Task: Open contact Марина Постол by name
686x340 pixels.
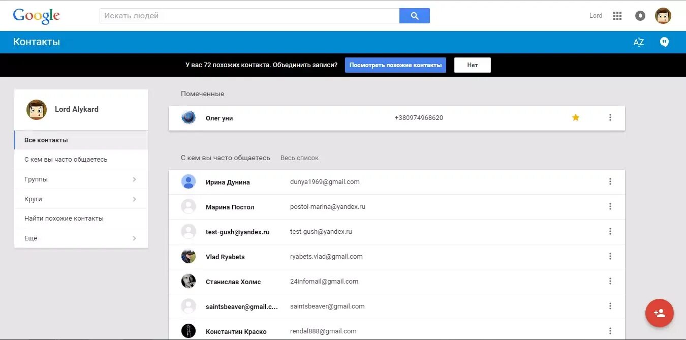Action: tap(230, 207)
